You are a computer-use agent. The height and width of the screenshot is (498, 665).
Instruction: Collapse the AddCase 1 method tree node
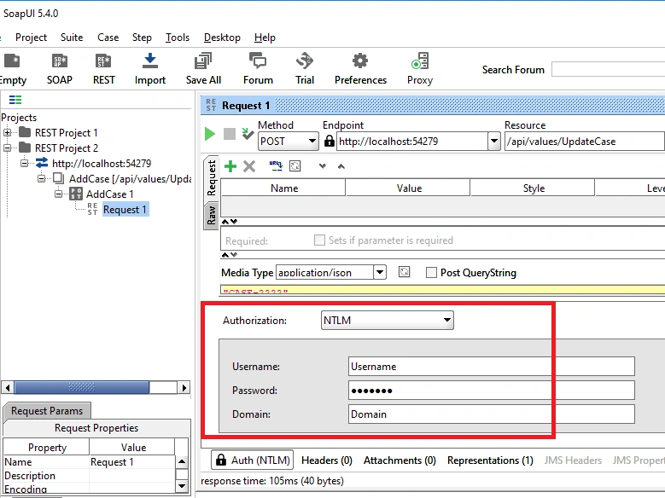58,194
